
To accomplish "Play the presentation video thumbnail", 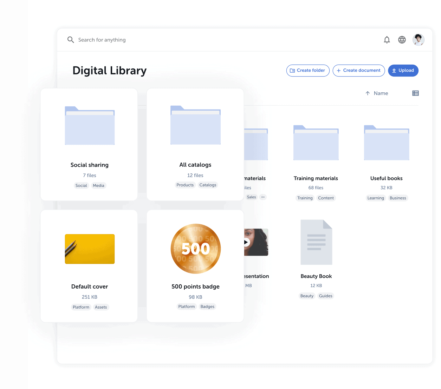I will click(x=247, y=242).
